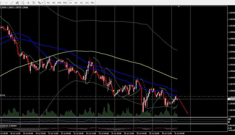
Task: Select the active H1 timeframe button
Action: pos(70,3)
